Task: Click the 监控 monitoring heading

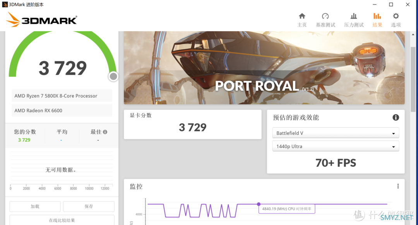Action: 136,186
